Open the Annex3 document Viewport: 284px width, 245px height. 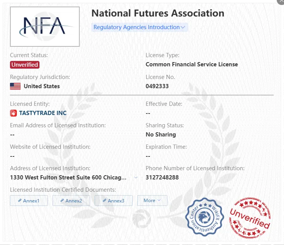pos(113,201)
